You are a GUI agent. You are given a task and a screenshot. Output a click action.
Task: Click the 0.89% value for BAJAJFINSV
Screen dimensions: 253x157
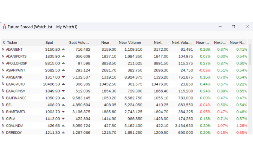222,91
